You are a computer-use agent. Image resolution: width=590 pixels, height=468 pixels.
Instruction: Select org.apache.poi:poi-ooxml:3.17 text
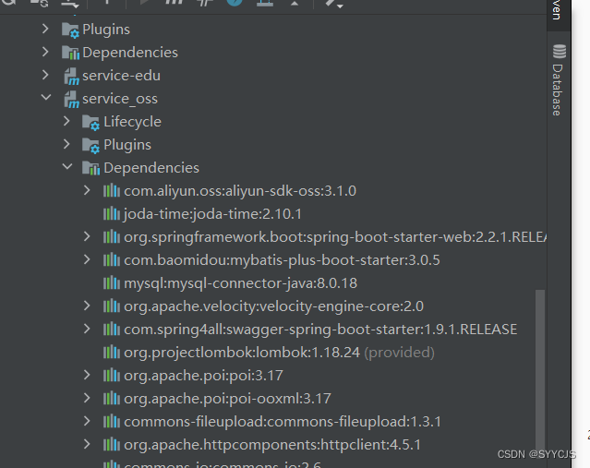coord(227,399)
